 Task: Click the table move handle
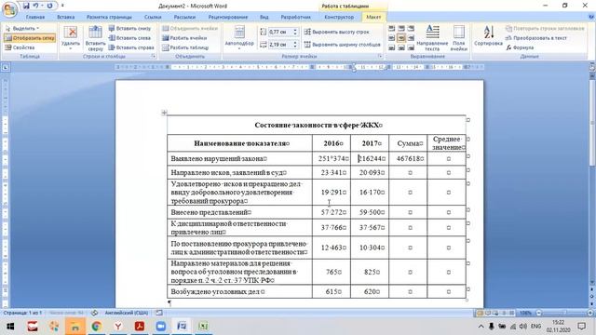click(x=164, y=113)
